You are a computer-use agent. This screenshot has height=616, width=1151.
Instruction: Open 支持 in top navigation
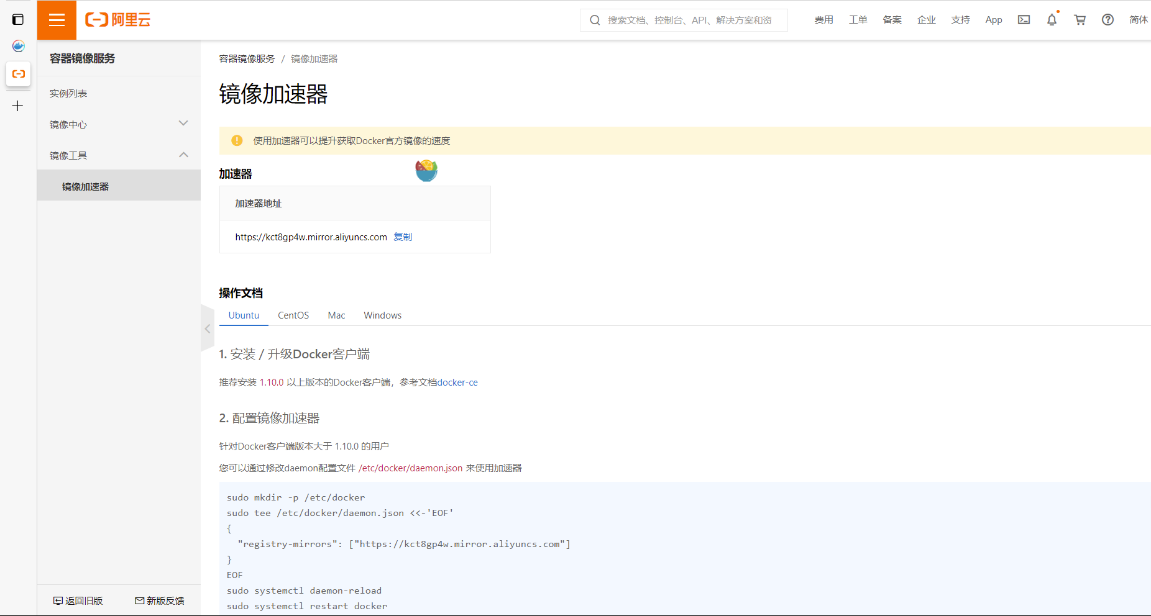click(x=961, y=20)
